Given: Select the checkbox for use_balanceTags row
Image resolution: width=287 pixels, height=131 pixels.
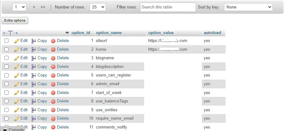Looking at the screenshot, I should point(7,101).
